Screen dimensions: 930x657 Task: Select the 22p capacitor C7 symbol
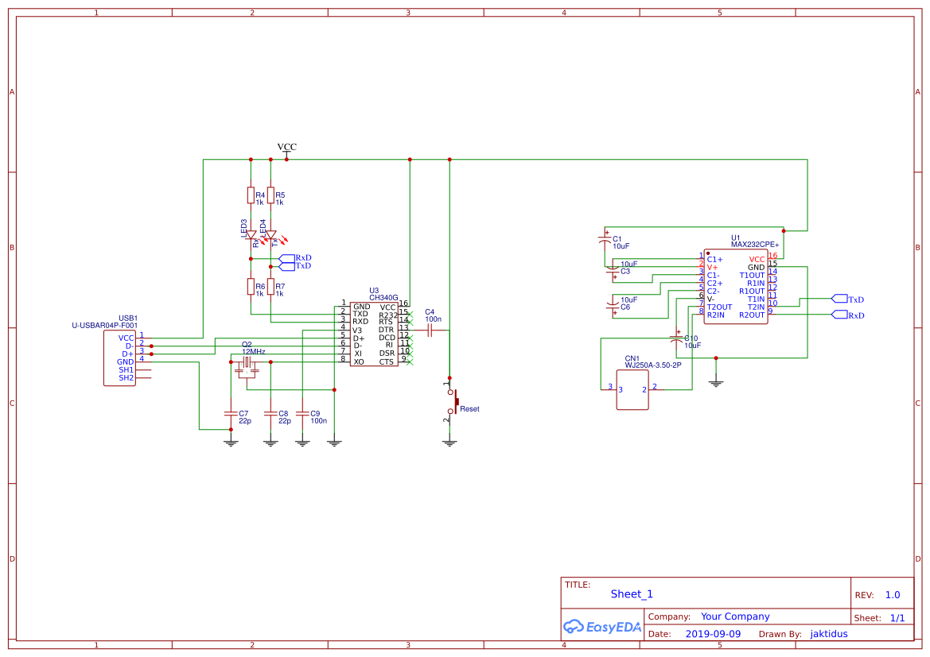click(x=231, y=415)
